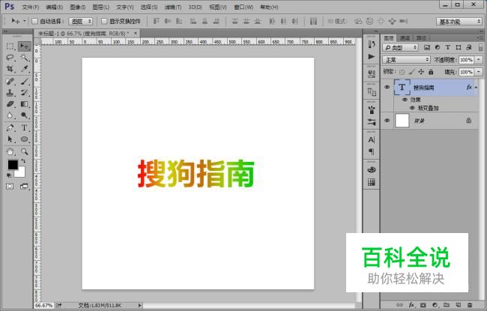Toggle Quick Mask mode

pos(10,187)
